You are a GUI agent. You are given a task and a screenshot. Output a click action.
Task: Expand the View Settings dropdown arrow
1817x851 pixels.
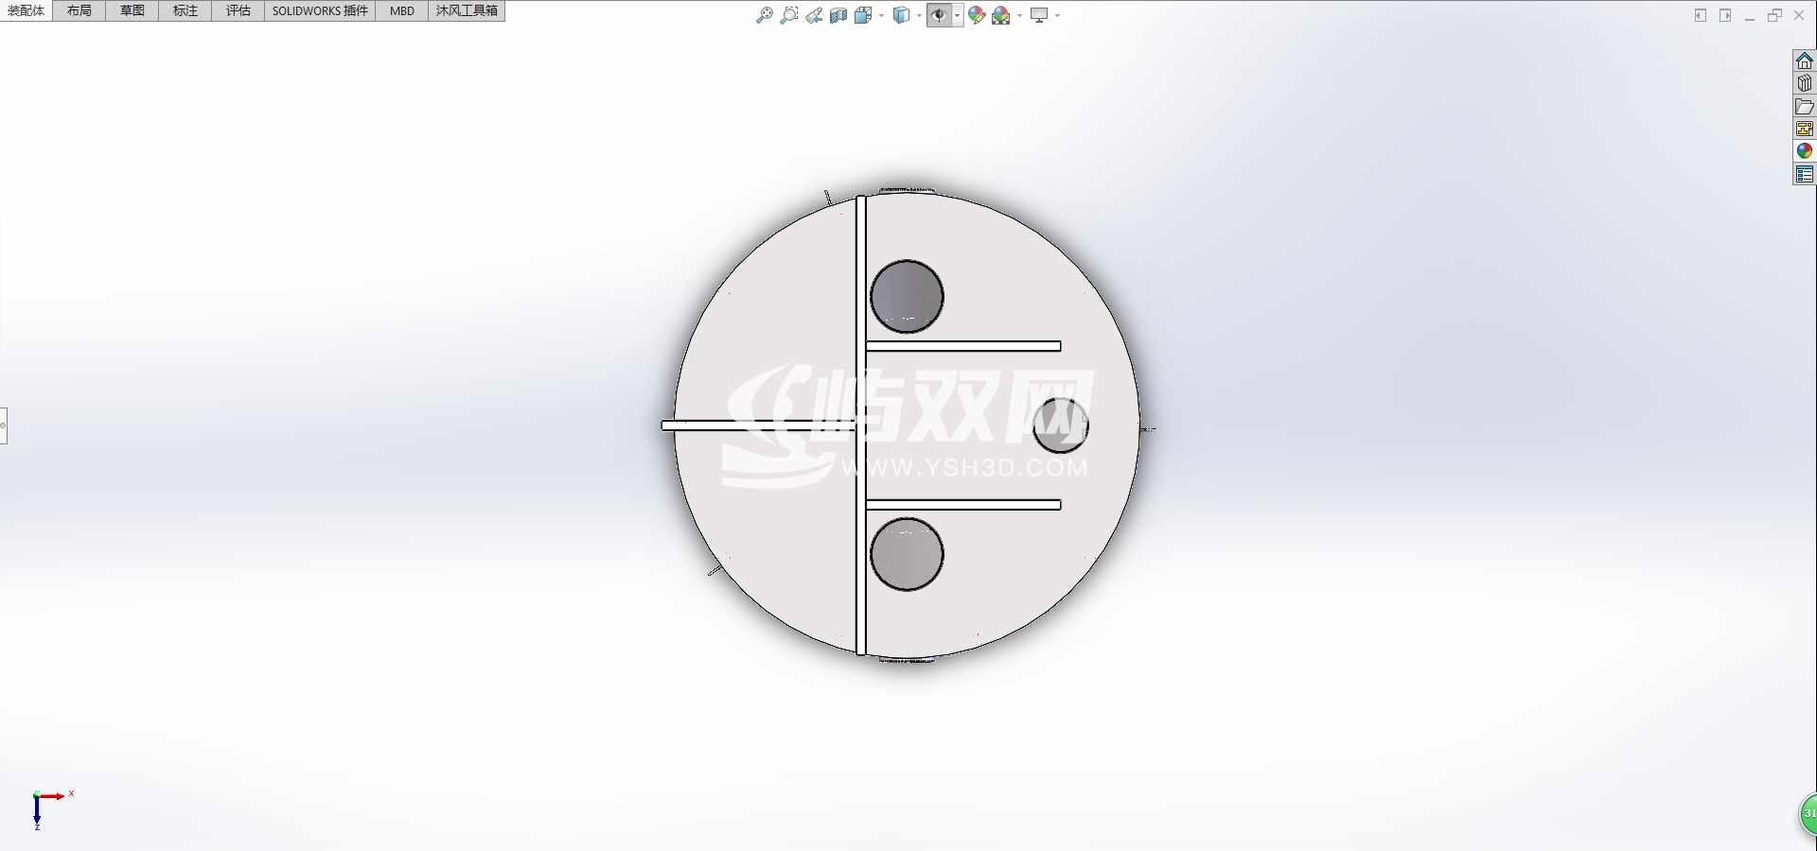click(1057, 15)
